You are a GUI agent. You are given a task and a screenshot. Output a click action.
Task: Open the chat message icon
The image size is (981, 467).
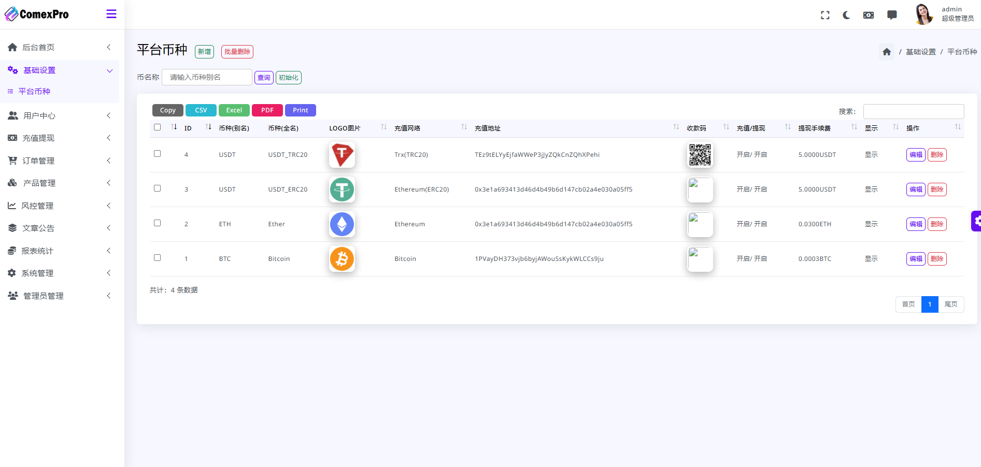pyautogui.click(x=892, y=15)
